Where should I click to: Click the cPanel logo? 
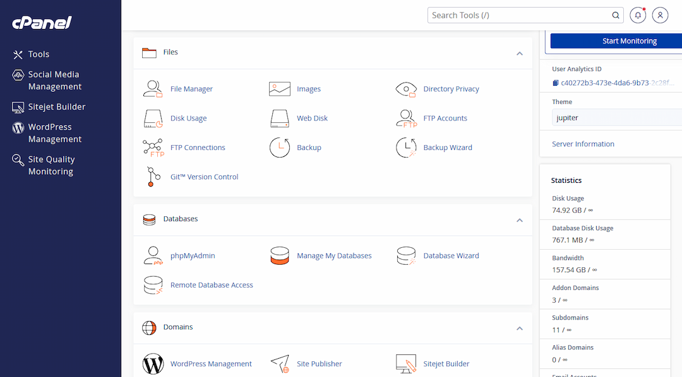coord(42,22)
